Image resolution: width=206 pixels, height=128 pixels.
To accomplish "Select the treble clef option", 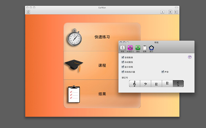I will (x=134, y=84).
